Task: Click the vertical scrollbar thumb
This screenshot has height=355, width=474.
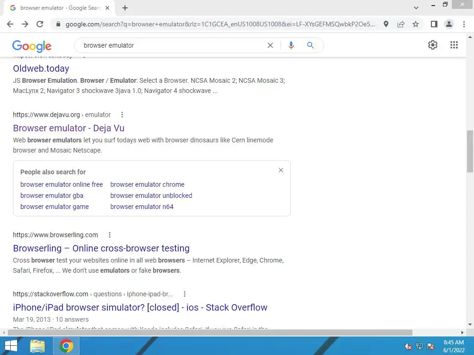Action: tap(470, 151)
